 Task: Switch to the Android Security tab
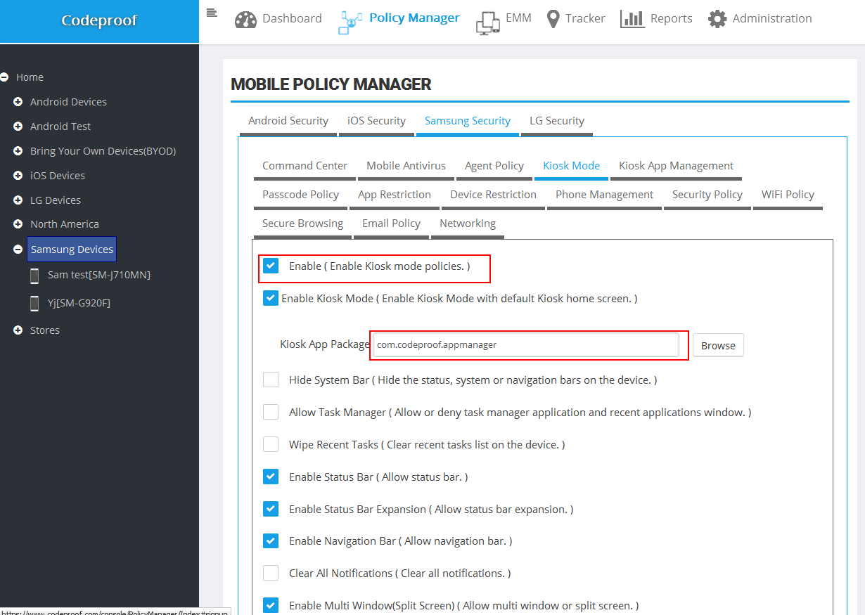pos(288,121)
